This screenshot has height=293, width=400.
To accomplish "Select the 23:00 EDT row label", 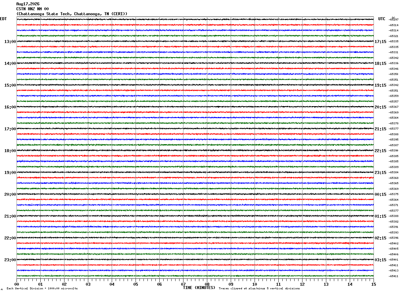I will (10, 260).
